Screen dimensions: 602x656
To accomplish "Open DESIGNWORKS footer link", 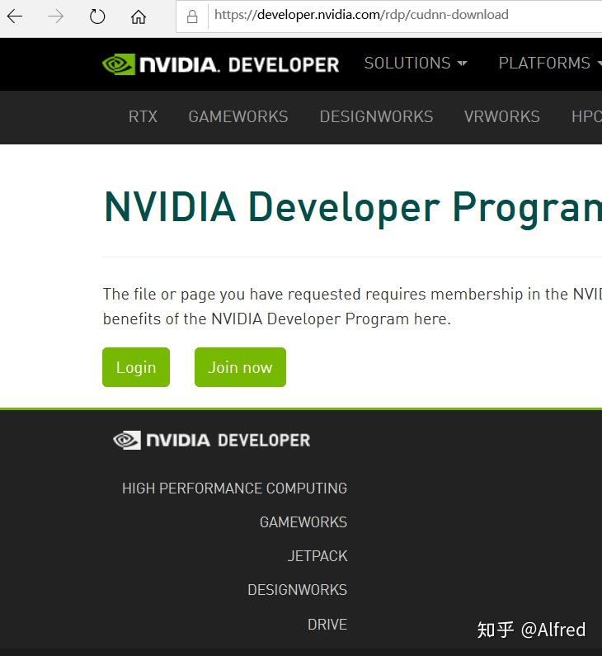I will [297, 590].
